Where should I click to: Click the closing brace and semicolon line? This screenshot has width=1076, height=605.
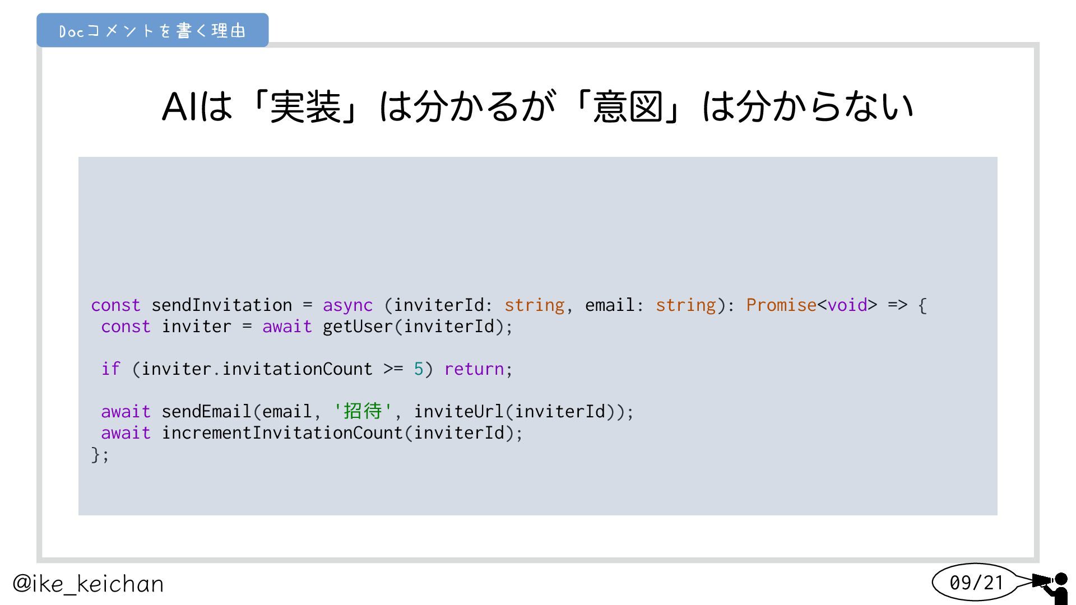100,454
